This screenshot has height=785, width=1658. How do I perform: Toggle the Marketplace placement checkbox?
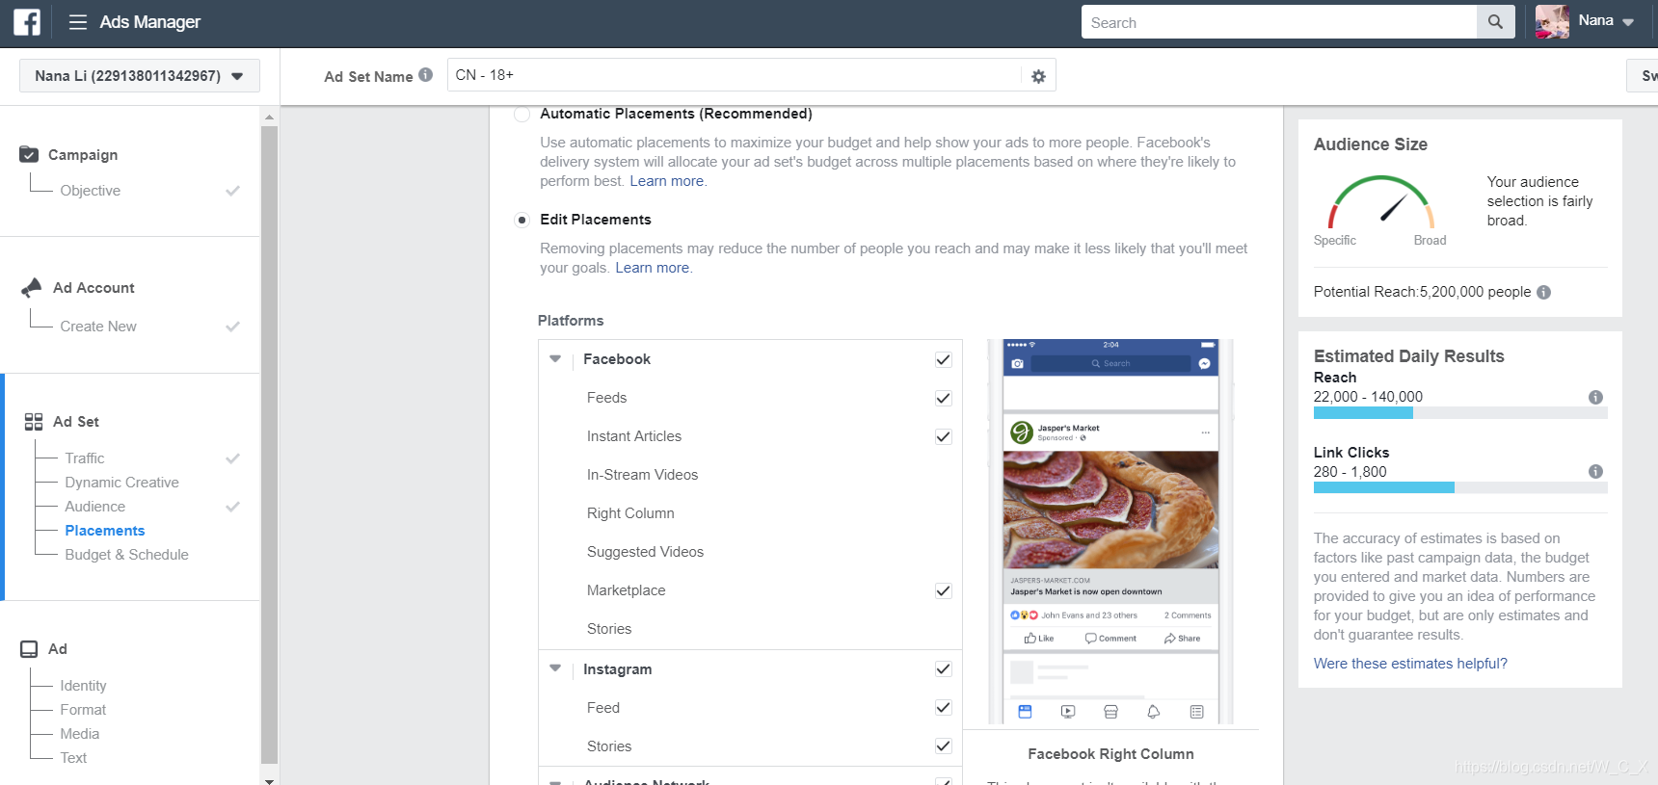(943, 590)
